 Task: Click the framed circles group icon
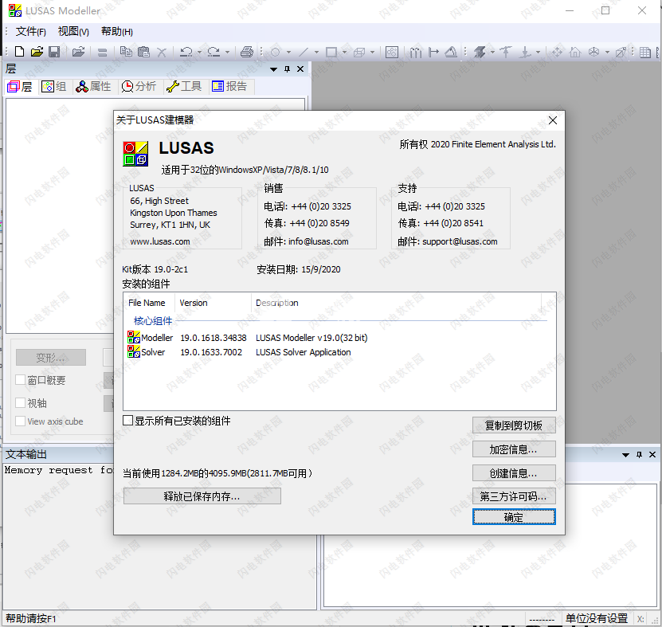[392, 52]
